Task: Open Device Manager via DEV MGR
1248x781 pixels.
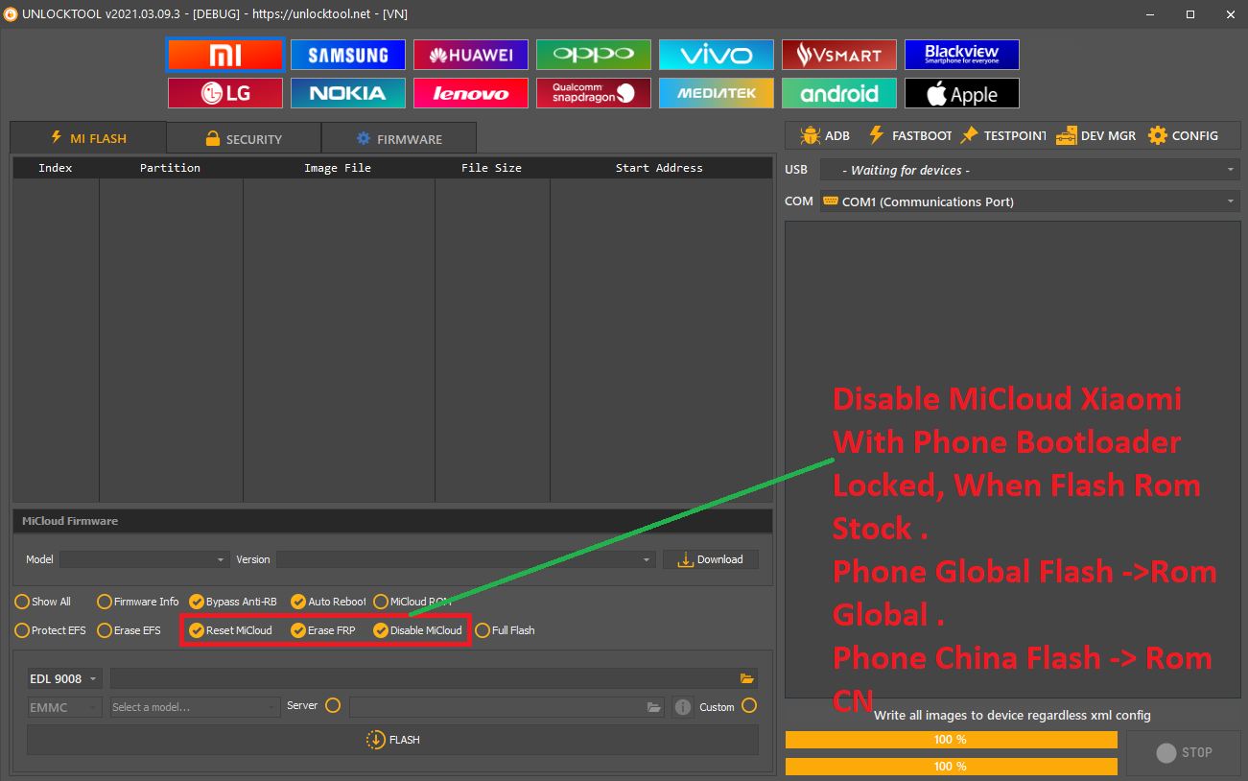Action: coord(1096,135)
